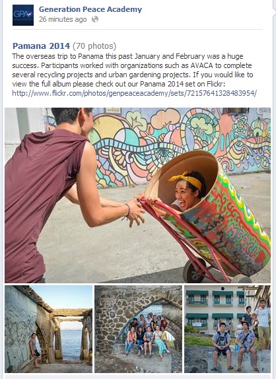Open group photo thumbnail under stone arch

(138, 329)
